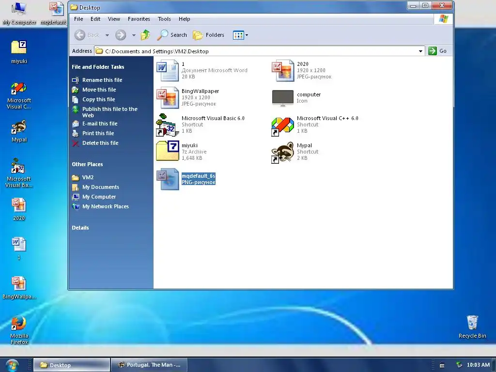
Task: Open the Help menu
Action: (x=184, y=19)
